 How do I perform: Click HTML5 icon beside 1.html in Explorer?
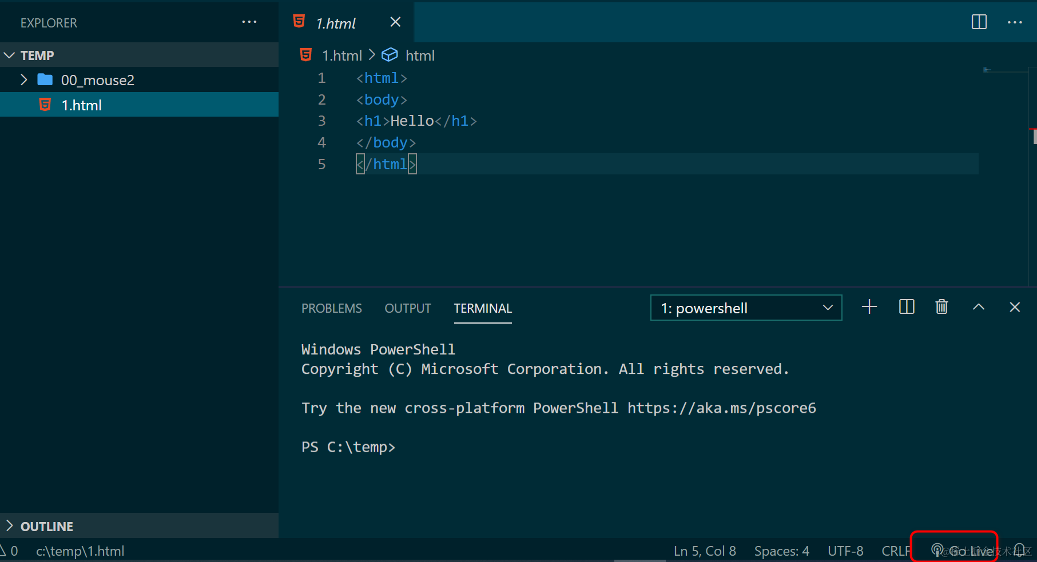tap(45, 105)
